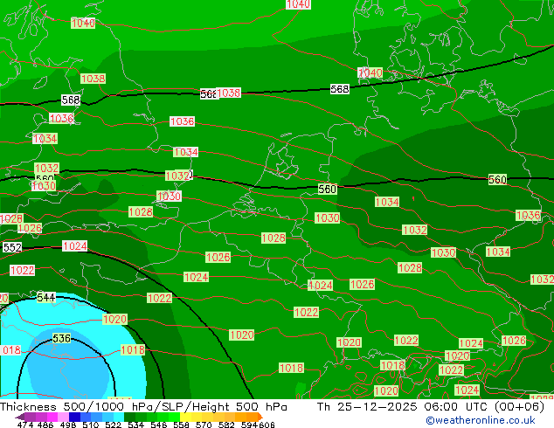Click legend value 546
Viewport: 554px width, 428px height.
tap(159, 425)
